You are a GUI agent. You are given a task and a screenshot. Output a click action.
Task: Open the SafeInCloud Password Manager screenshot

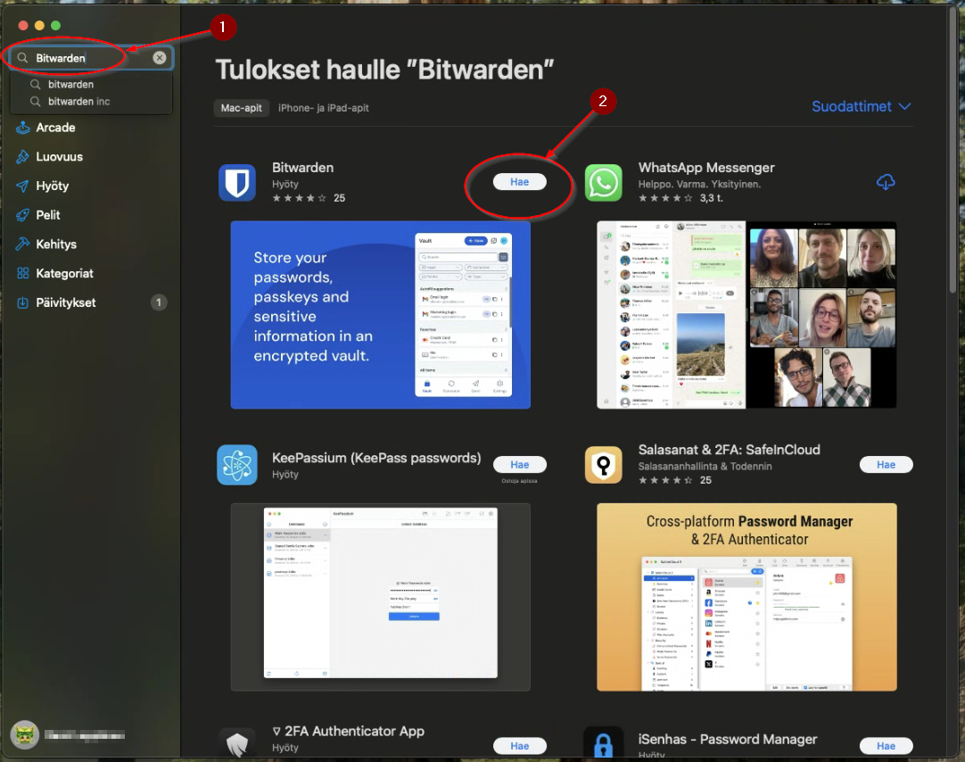[x=746, y=597]
